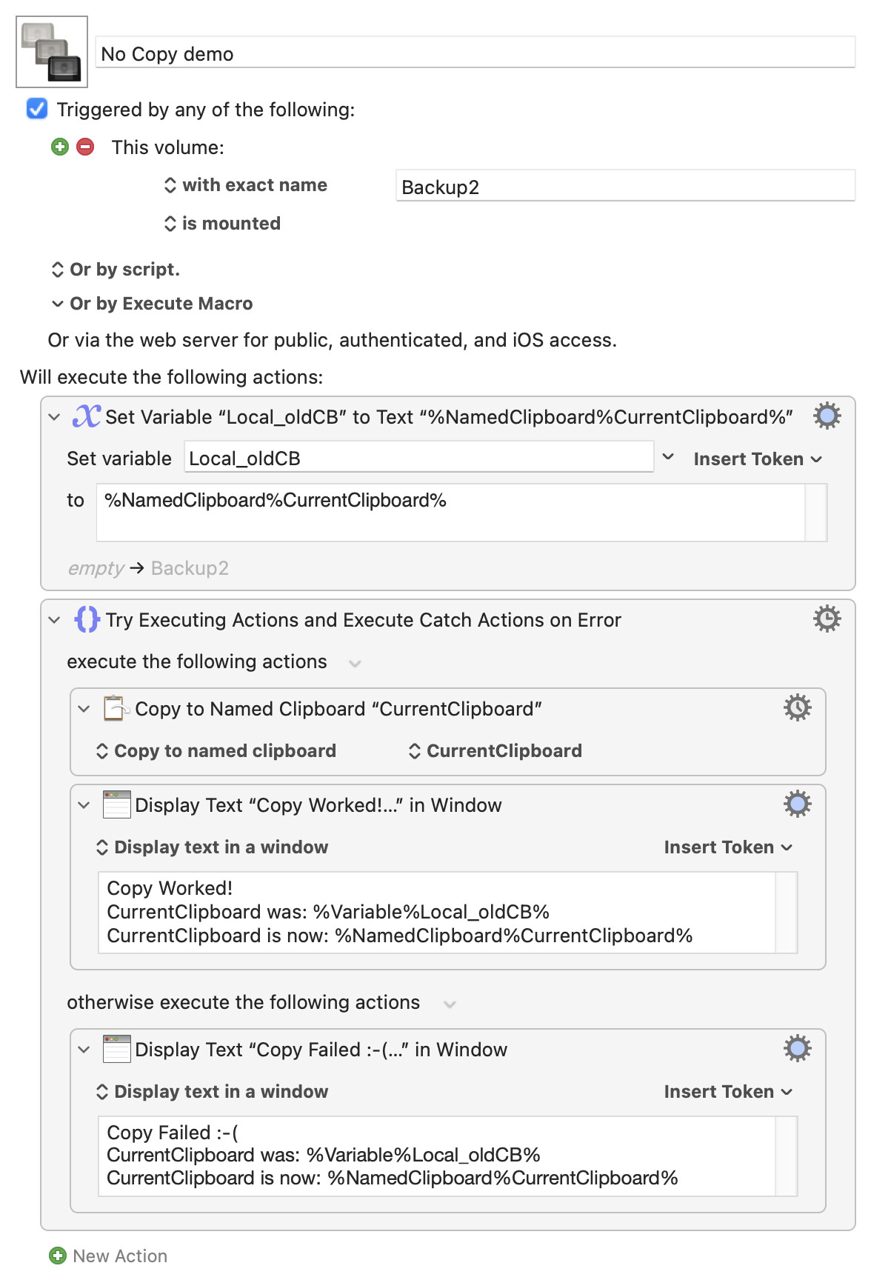Collapse the Copy to Named Clipboard action
Screen dimensions: 871x1280
84,709
